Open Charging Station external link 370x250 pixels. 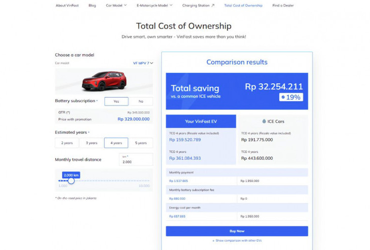(198, 5)
